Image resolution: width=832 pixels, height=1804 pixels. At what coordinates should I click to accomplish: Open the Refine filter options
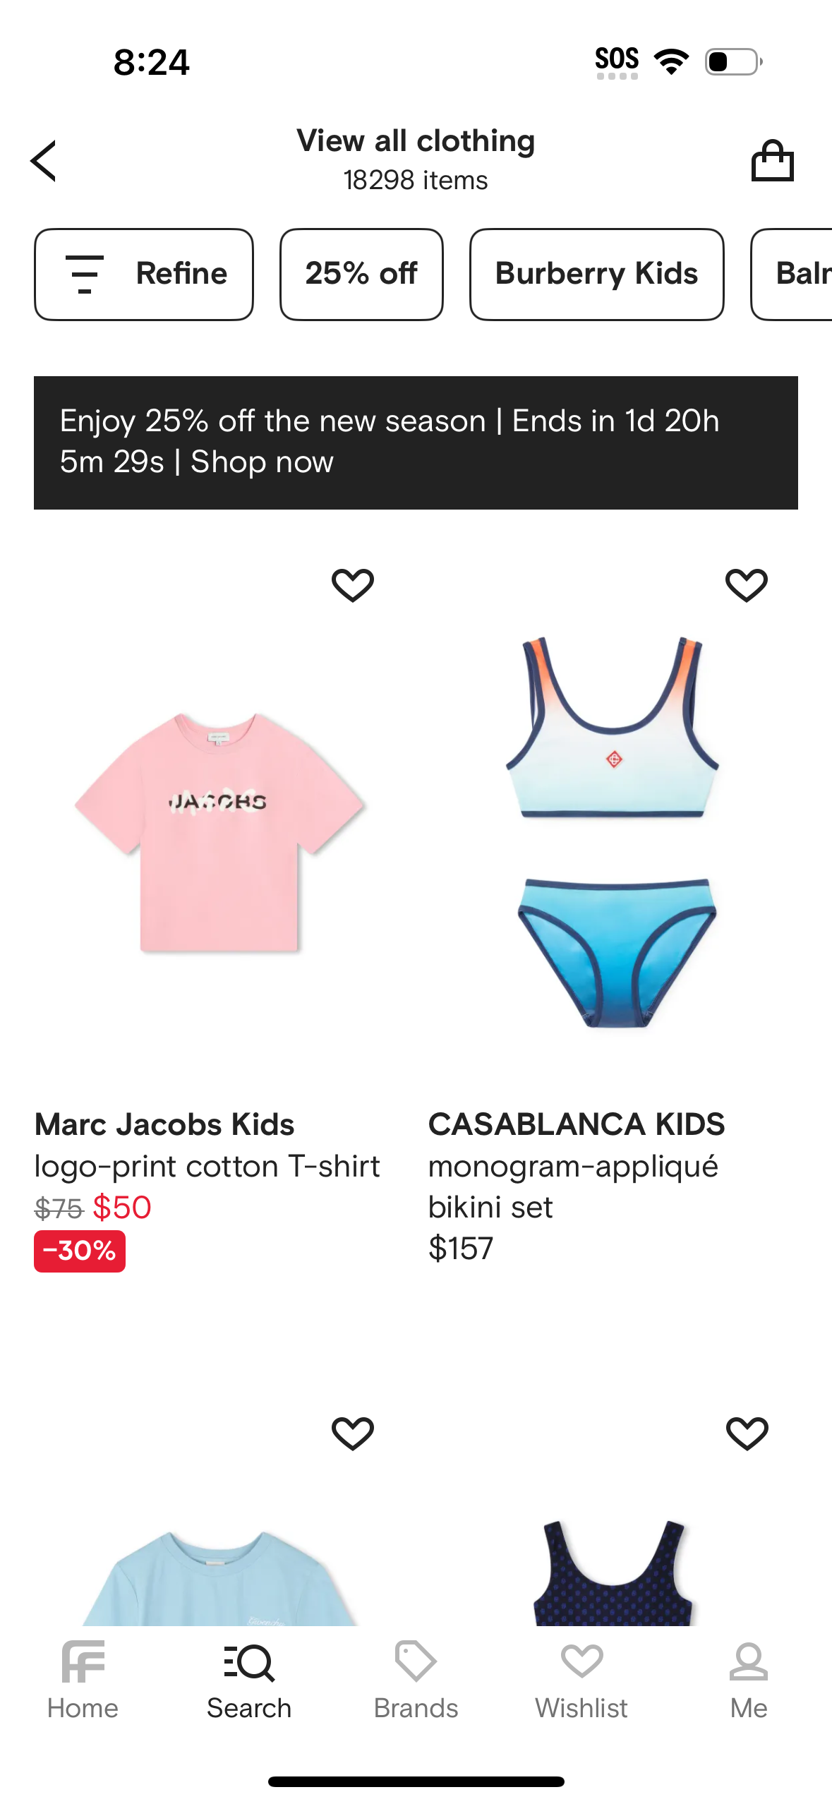(x=144, y=274)
